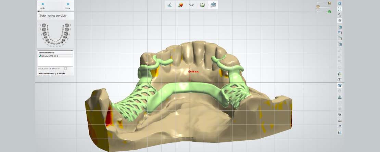This screenshot has width=380, height=152.
Task: Adjust the top model transparency slider
Action: [324, 3]
